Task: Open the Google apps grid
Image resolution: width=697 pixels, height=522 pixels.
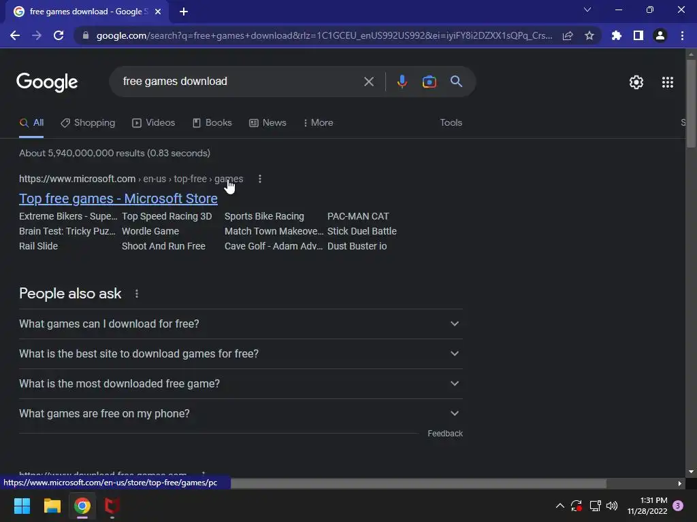Action: point(667,82)
